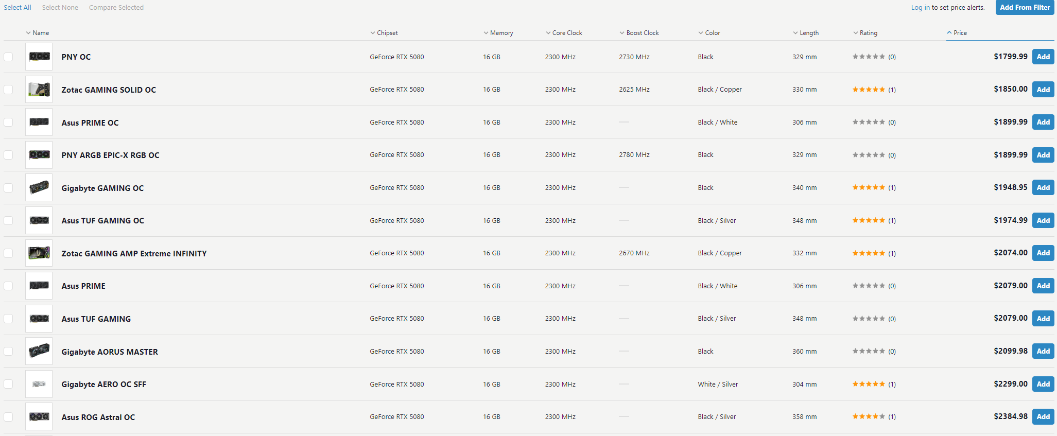The image size is (1057, 436).
Task: Click the Price column ascending sort arrow
Action: (x=949, y=33)
